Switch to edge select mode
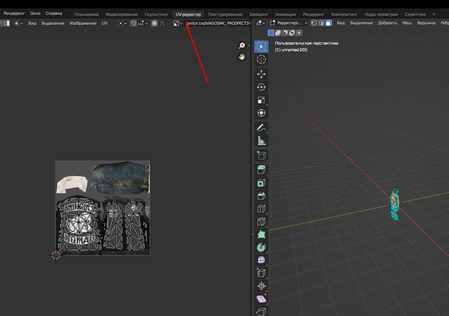Screen dimensions: 449x316 click(321, 23)
